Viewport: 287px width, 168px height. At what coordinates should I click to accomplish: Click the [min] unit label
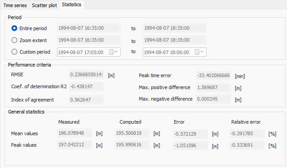pos(240,76)
